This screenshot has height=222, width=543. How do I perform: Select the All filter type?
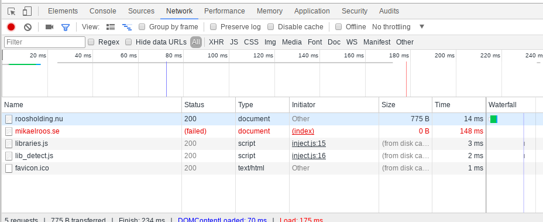tap(196, 42)
